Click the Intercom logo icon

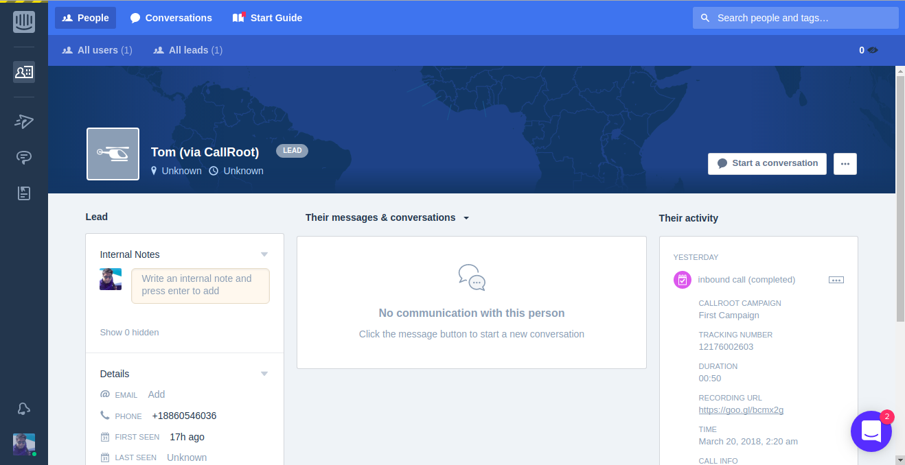(24, 21)
